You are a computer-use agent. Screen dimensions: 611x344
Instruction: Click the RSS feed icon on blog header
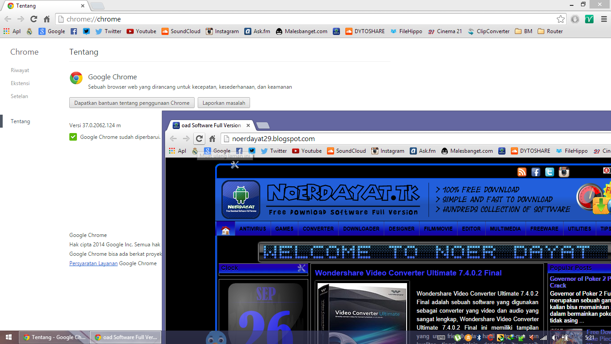[522, 172]
